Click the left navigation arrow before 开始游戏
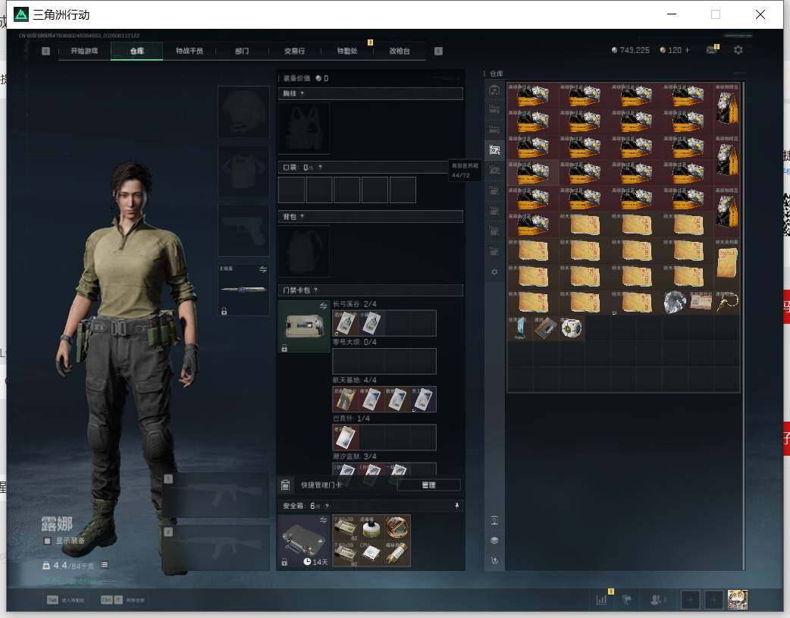Viewport: 790px width, 618px height. (45, 51)
